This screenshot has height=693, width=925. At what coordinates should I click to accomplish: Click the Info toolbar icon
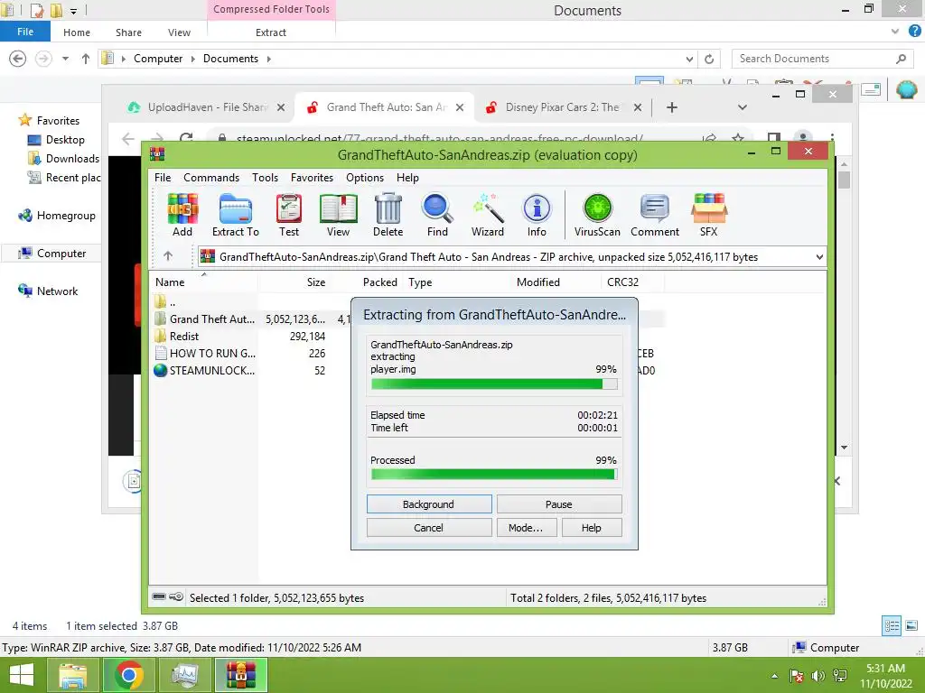click(x=537, y=215)
